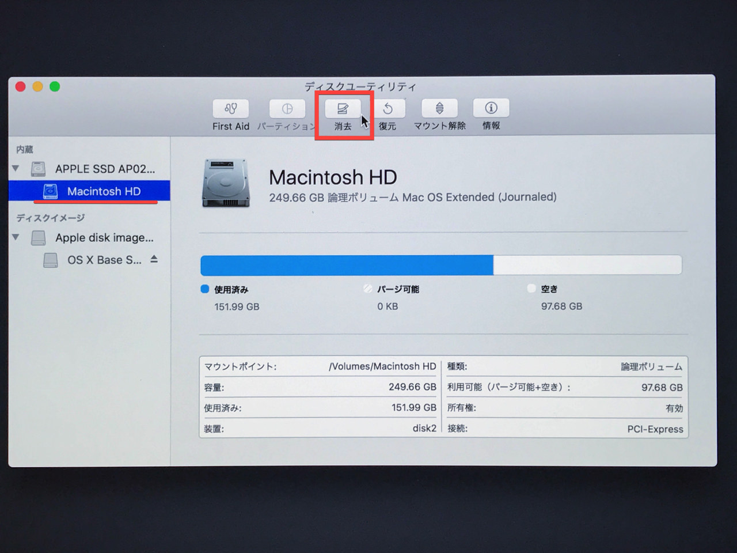Image resolution: width=737 pixels, height=553 pixels.
Task: Click the 消去 (Erase) toolbar button
Action: [x=343, y=108]
